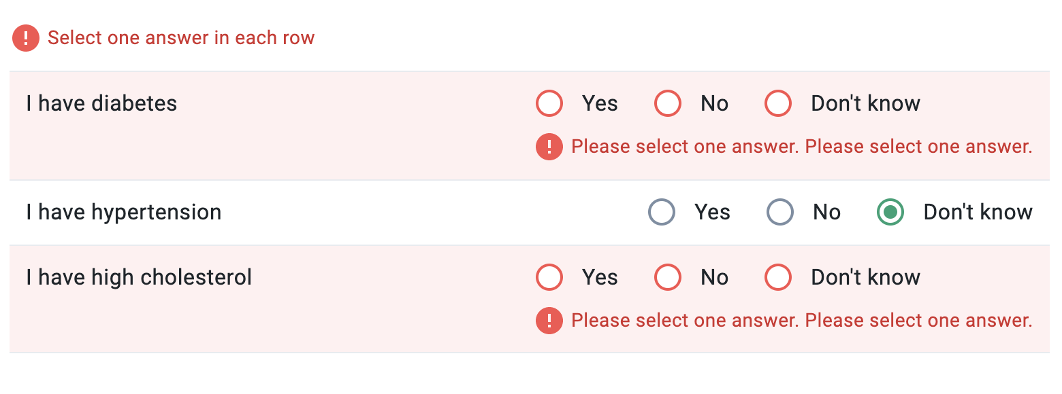This screenshot has height=394, width=1062.
Task: Click the 'Select one answer in each row' message
Action: (x=180, y=38)
